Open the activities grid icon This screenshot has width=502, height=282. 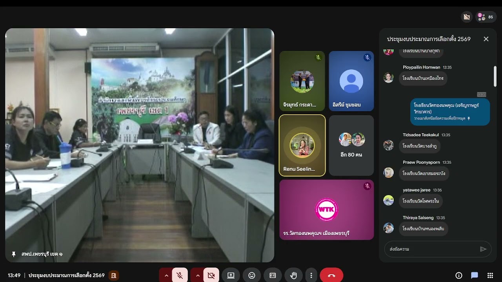coord(490,275)
